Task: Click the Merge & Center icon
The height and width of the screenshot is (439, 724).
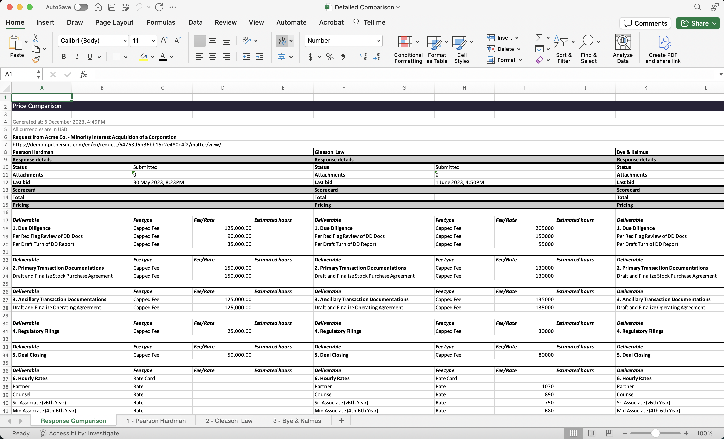Action: coord(282,57)
